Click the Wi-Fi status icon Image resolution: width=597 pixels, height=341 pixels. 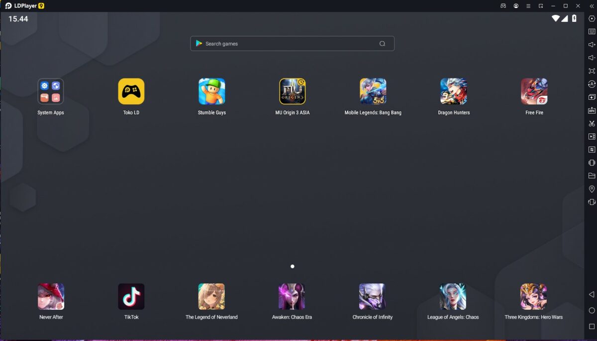pyautogui.click(x=556, y=18)
